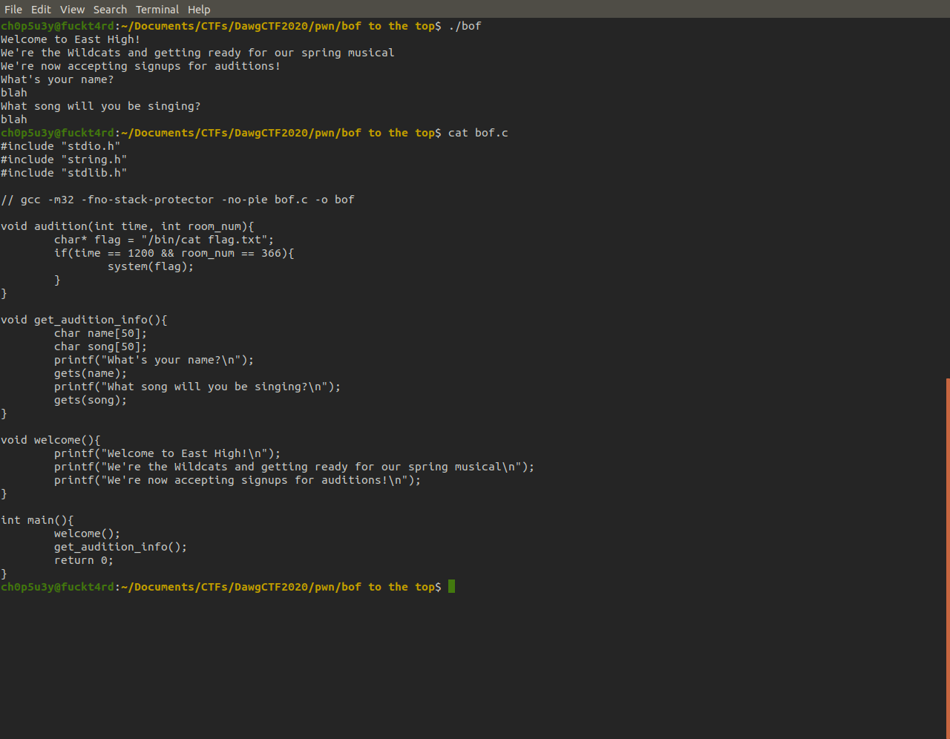Click the 'if(time == 1200 && room_num == 366){' line
This screenshot has width=950, height=739.
click(x=174, y=253)
